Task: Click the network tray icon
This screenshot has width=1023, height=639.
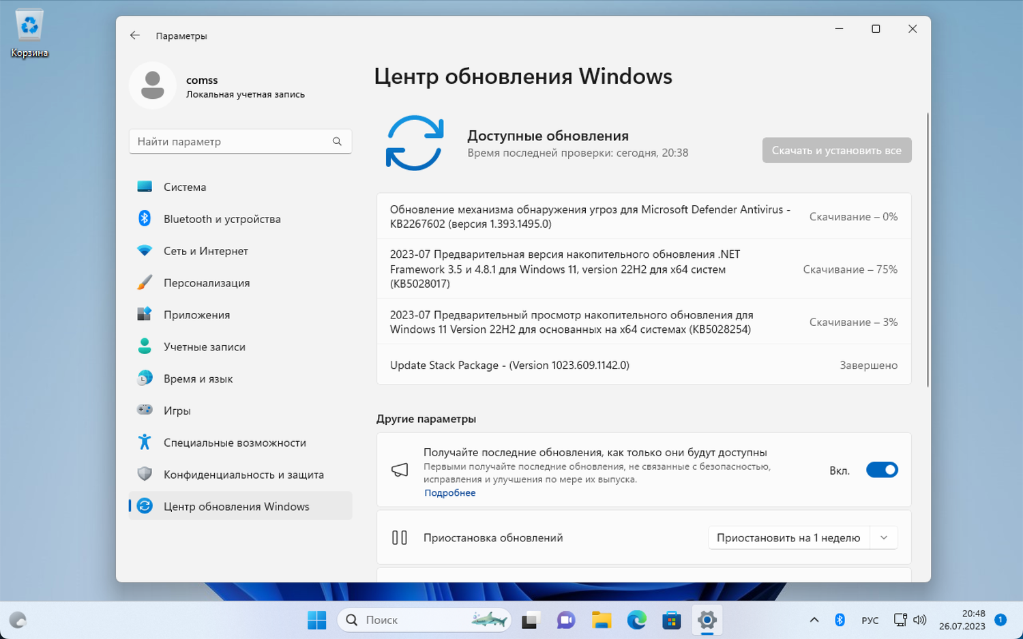Action: click(x=900, y=620)
